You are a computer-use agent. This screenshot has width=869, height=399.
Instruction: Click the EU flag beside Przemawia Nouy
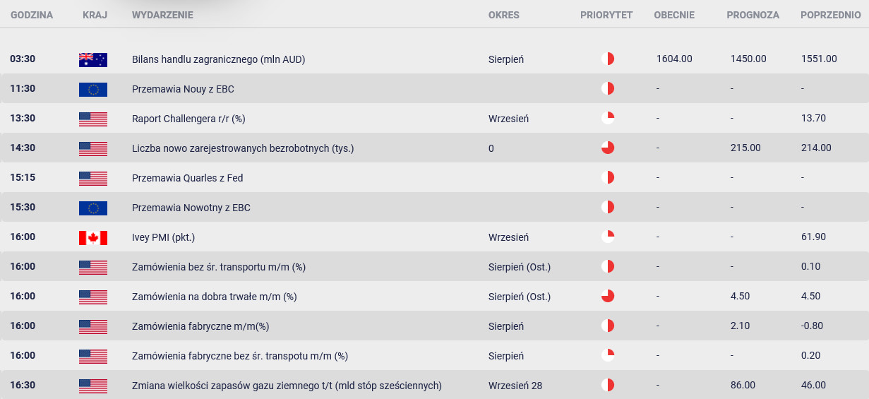pos(93,89)
